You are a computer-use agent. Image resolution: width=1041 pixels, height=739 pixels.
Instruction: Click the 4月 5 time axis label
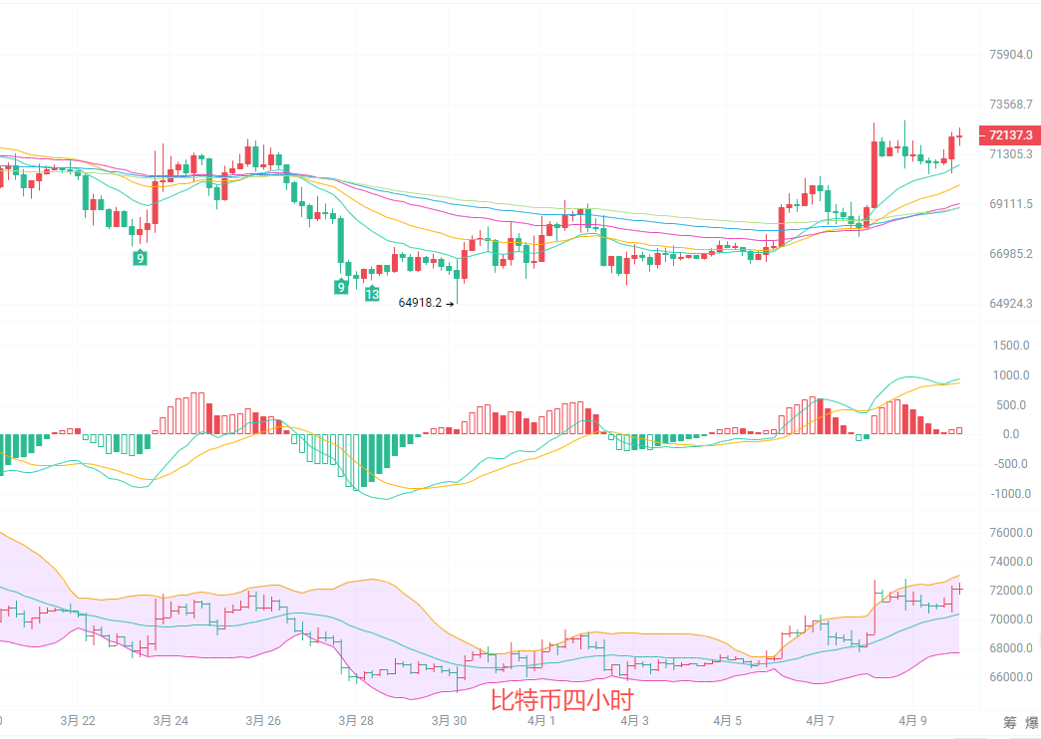click(729, 720)
